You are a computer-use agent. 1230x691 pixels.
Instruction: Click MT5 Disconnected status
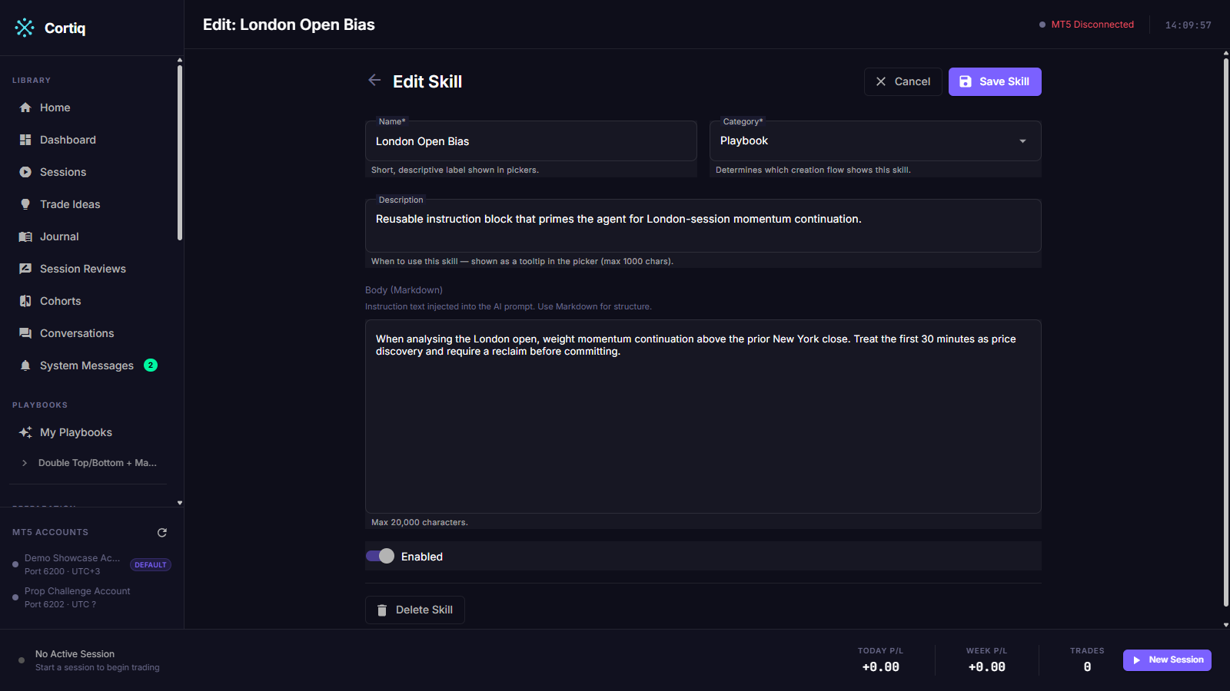tap(1086, 25)
